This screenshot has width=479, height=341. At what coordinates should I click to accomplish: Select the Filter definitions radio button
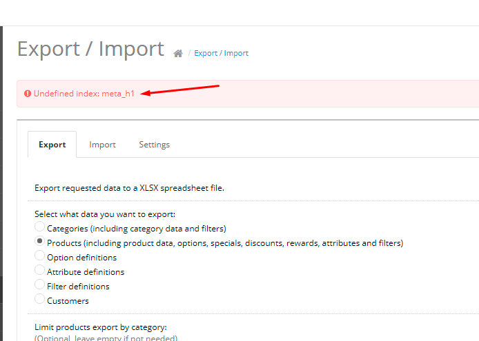[39, 285]
